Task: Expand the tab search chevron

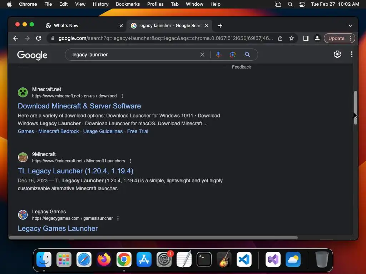Action: (x=350, y=26)
